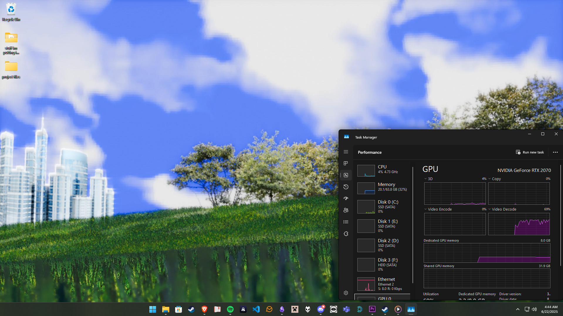
Task: Click the GPU heading text
Action: pos(430,169)
